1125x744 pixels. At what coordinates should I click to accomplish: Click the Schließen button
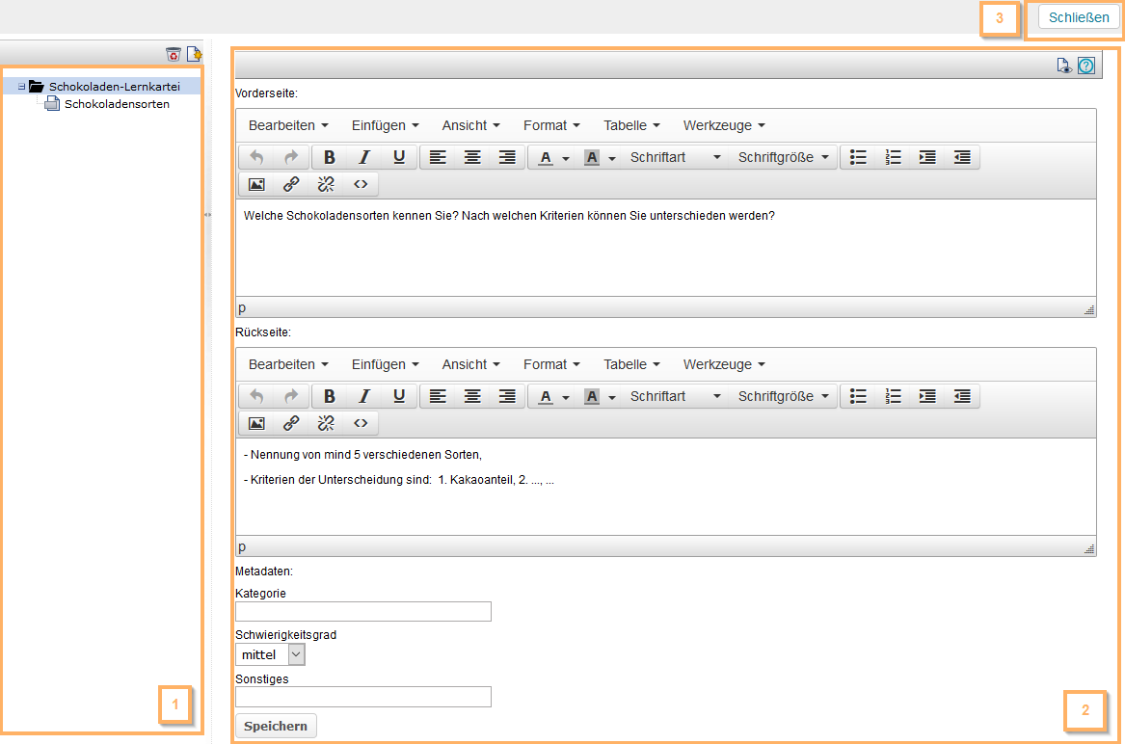pos(1072,17)
